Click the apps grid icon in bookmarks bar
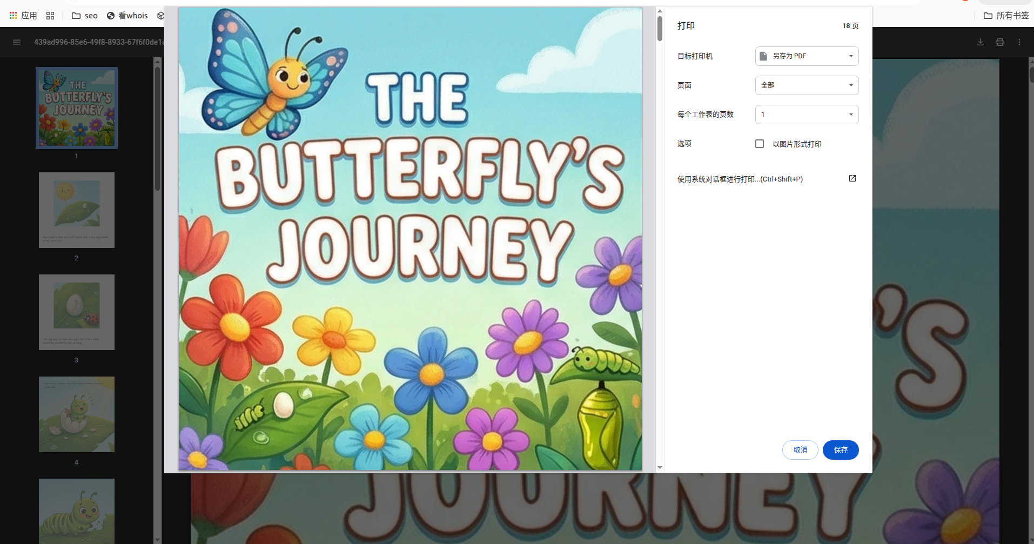The width and height of the screenshot is (1034, 544). click(x=14, y=16)
